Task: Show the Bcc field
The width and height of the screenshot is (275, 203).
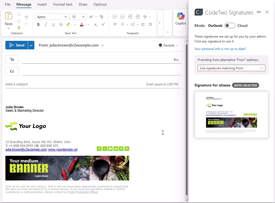Action: [x=176, y=60]
